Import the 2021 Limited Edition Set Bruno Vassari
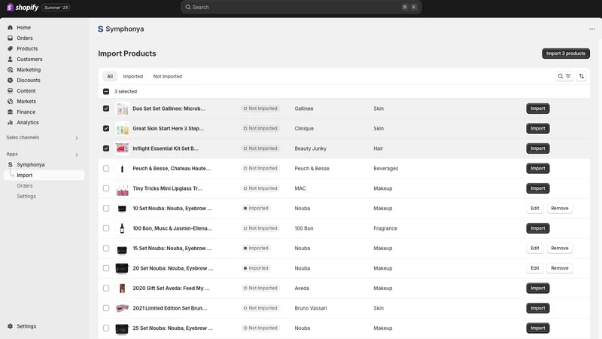 point(538,308)
